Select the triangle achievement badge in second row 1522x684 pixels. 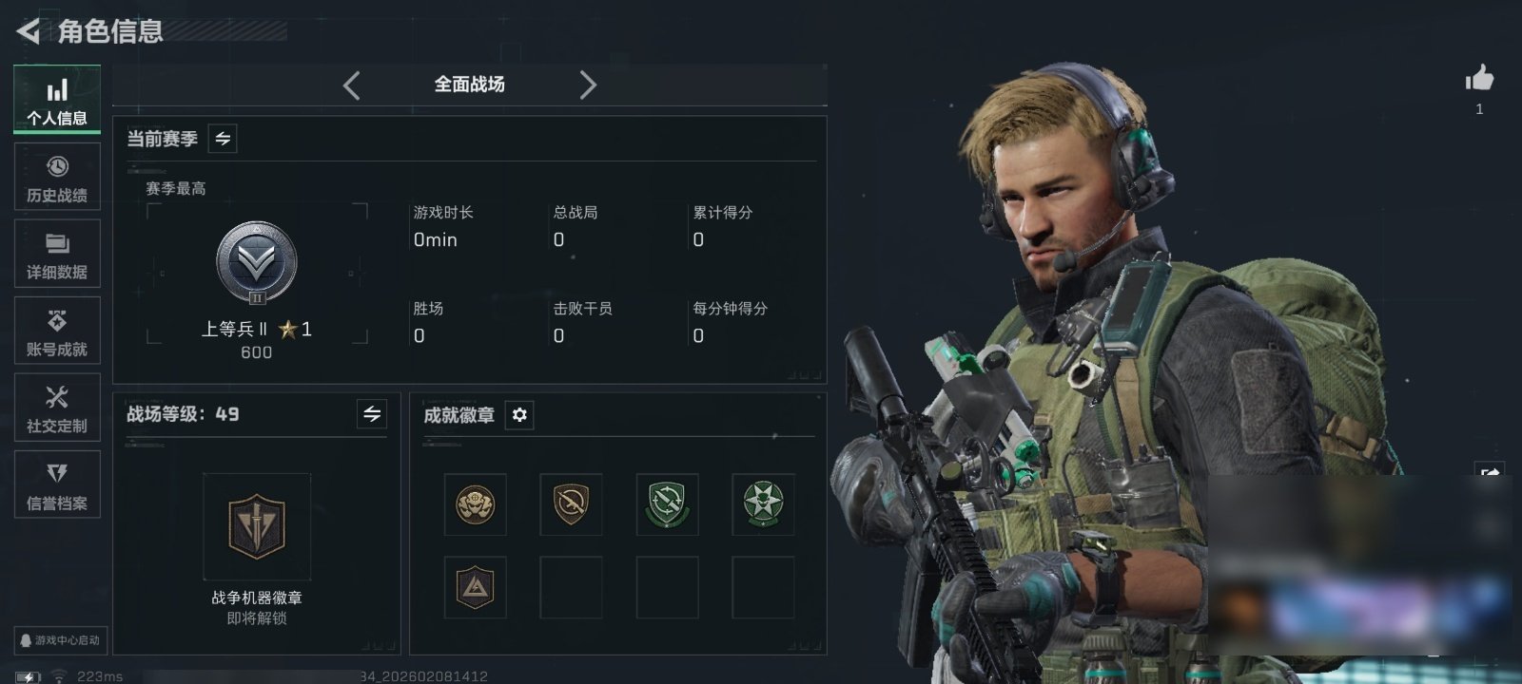[475, 587]
